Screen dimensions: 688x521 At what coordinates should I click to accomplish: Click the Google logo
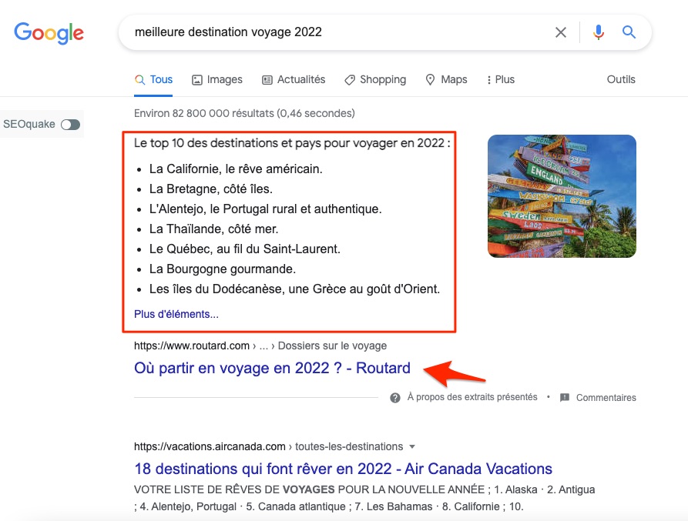49,32
